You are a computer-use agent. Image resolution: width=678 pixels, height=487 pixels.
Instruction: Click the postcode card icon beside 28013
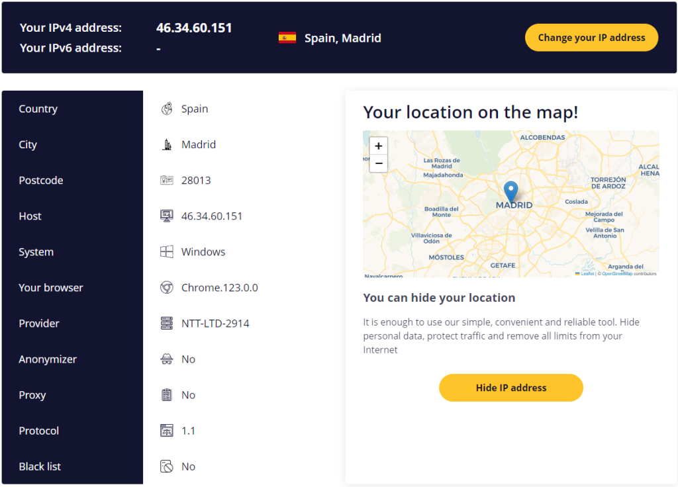click(x=167, y=180)
